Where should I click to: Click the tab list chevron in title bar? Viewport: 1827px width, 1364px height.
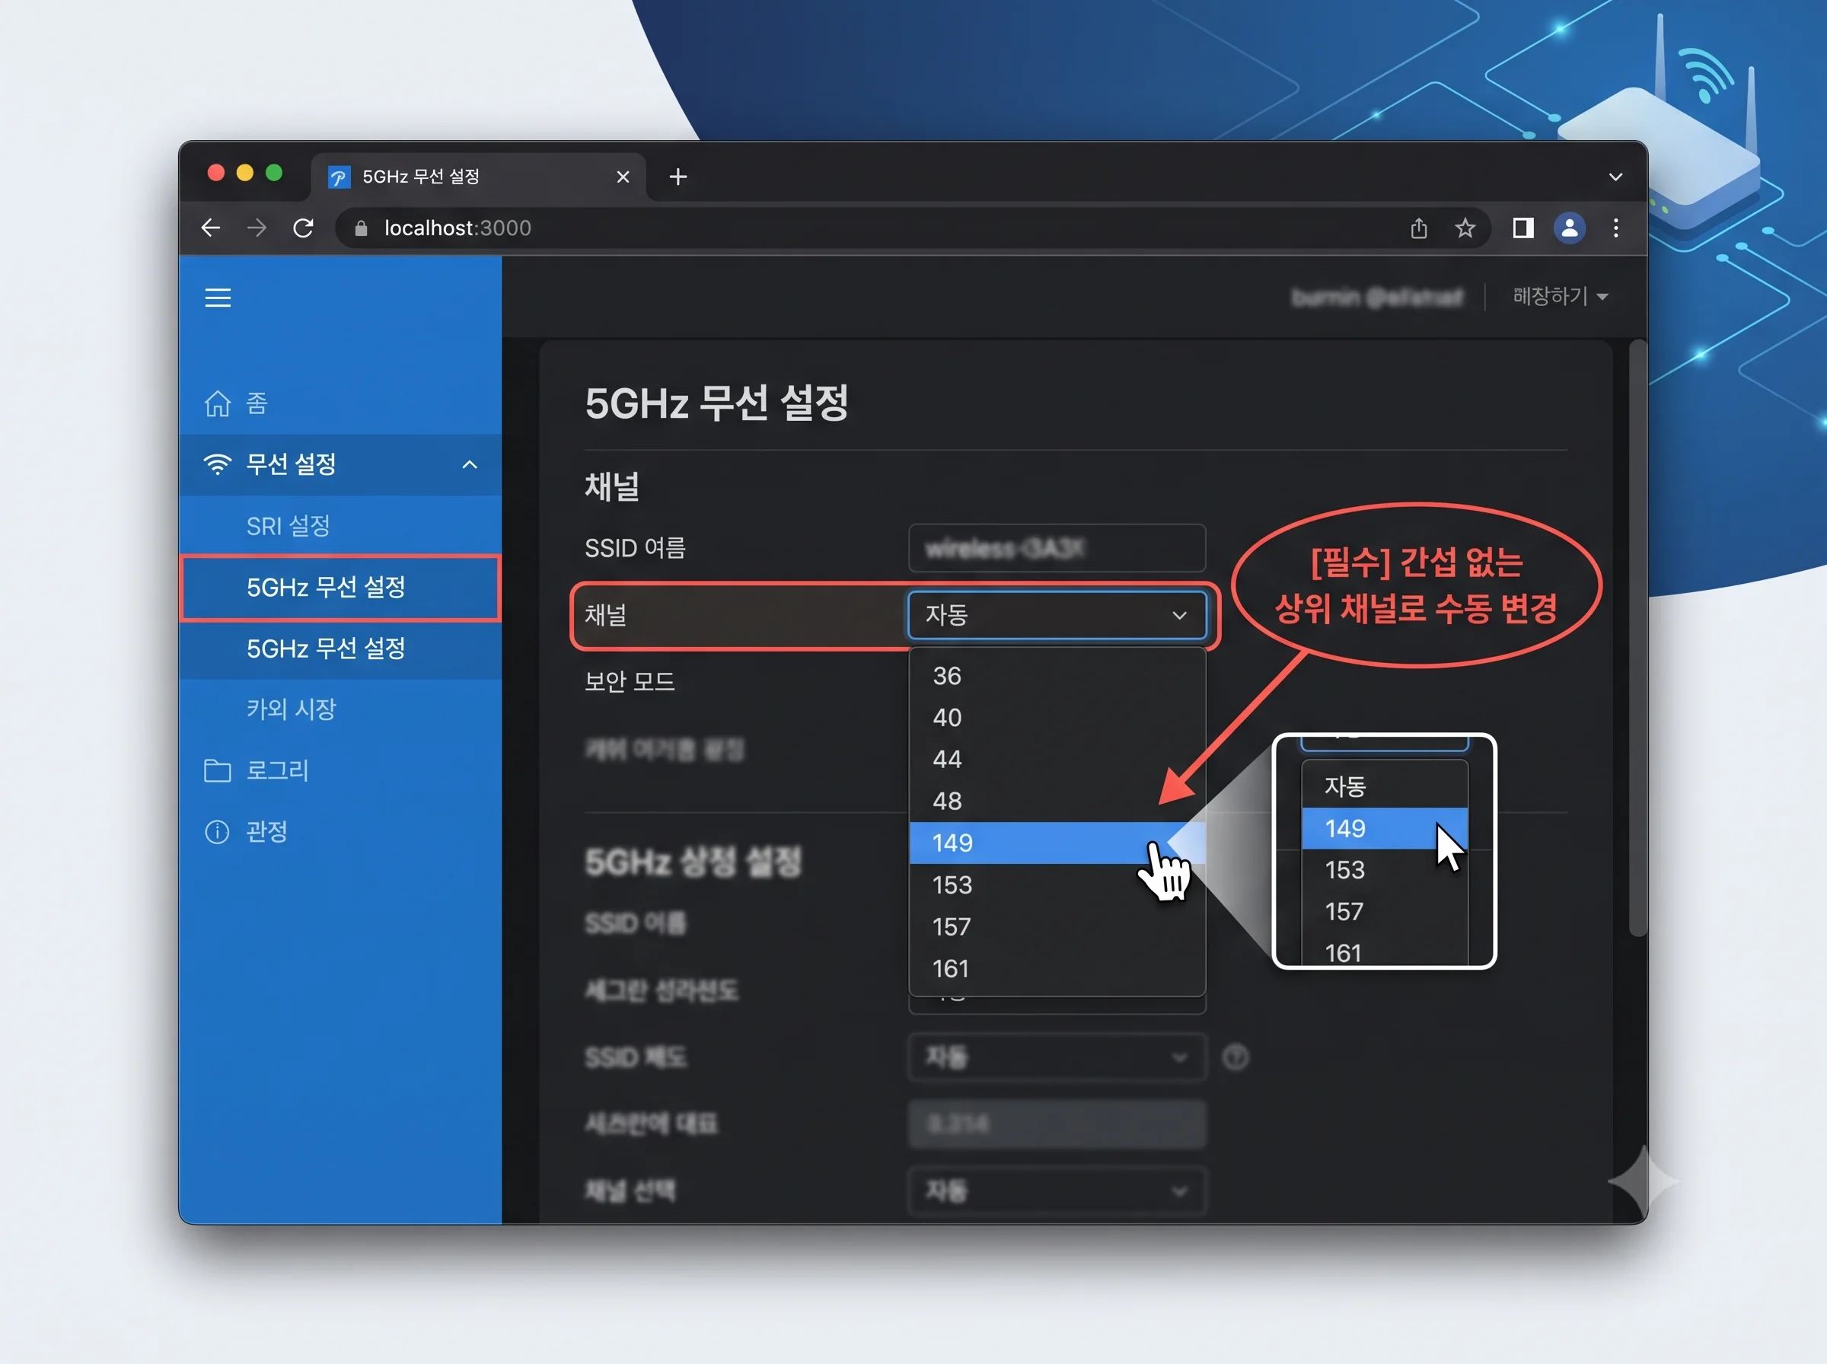click(1615, 177)
